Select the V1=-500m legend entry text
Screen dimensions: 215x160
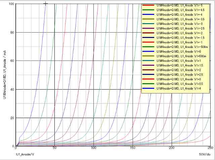(181, 47)
